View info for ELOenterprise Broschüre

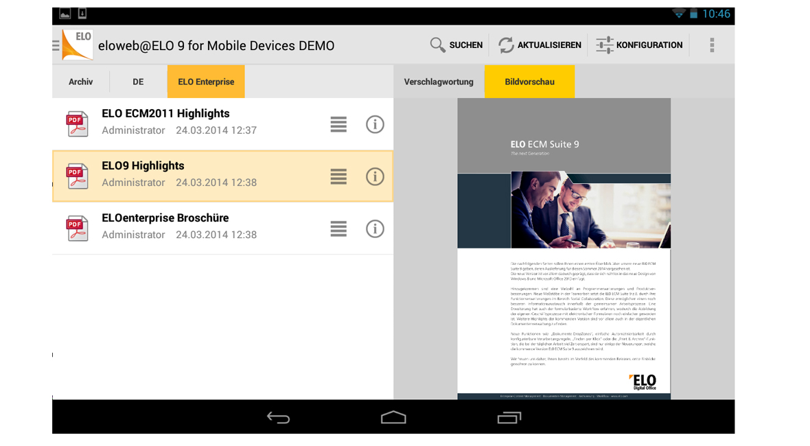pyautogui.click(x=375, y=228)
